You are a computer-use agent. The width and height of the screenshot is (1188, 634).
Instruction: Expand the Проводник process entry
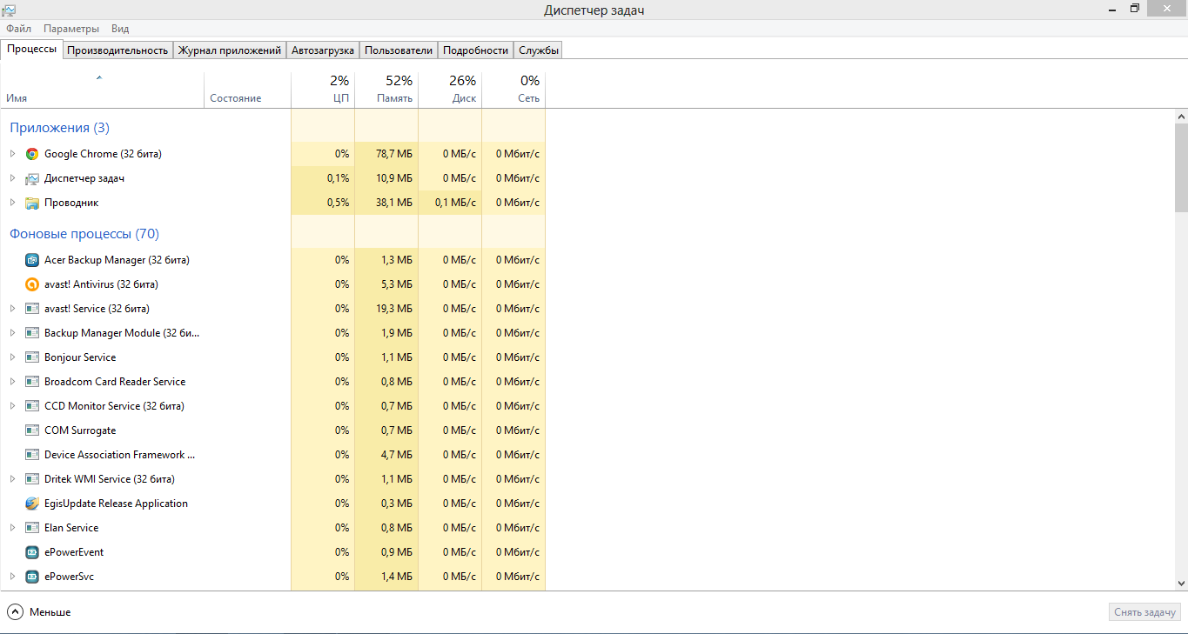tap(12, 203)
